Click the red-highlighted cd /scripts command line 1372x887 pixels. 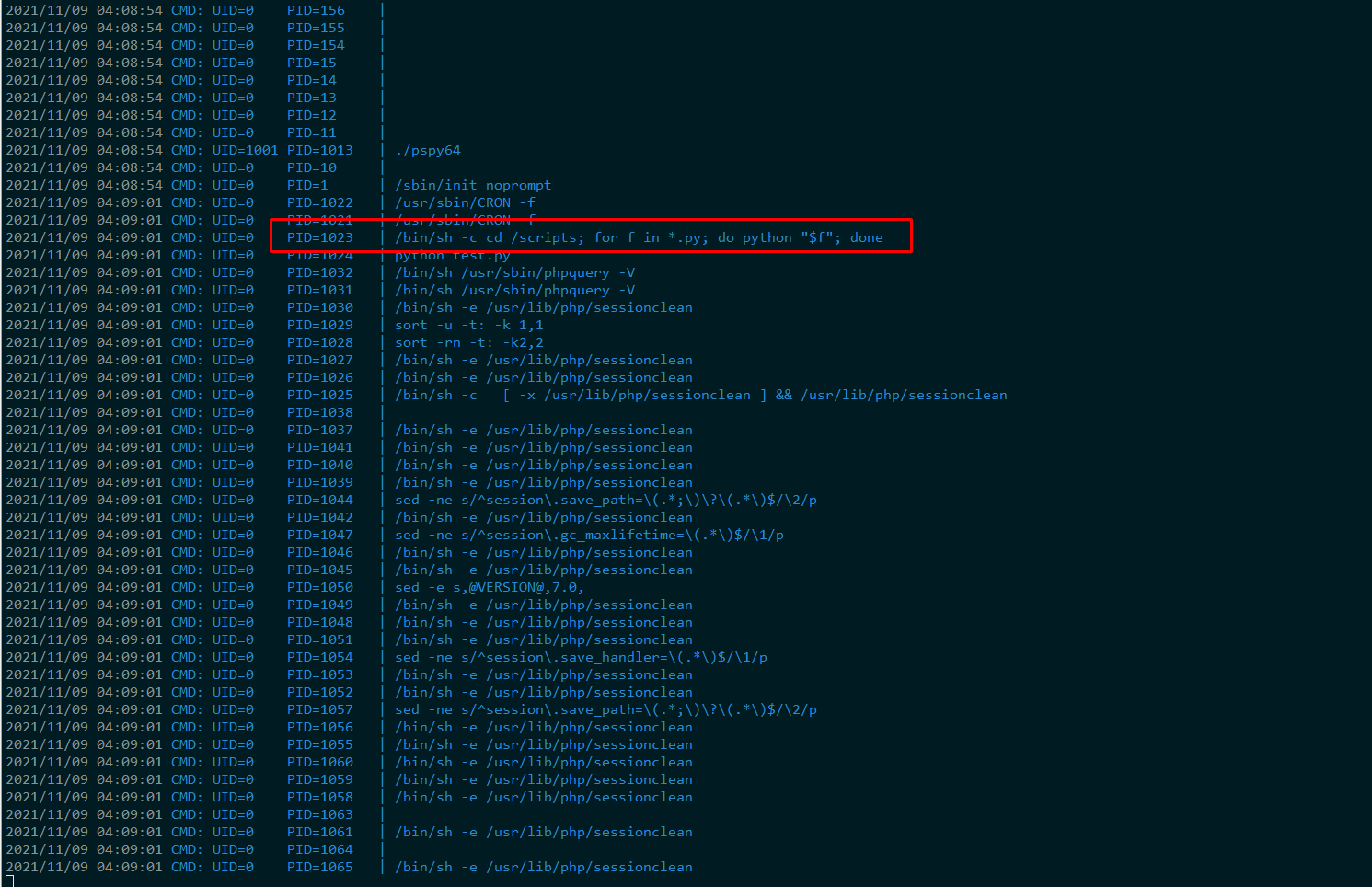[638, 237]
